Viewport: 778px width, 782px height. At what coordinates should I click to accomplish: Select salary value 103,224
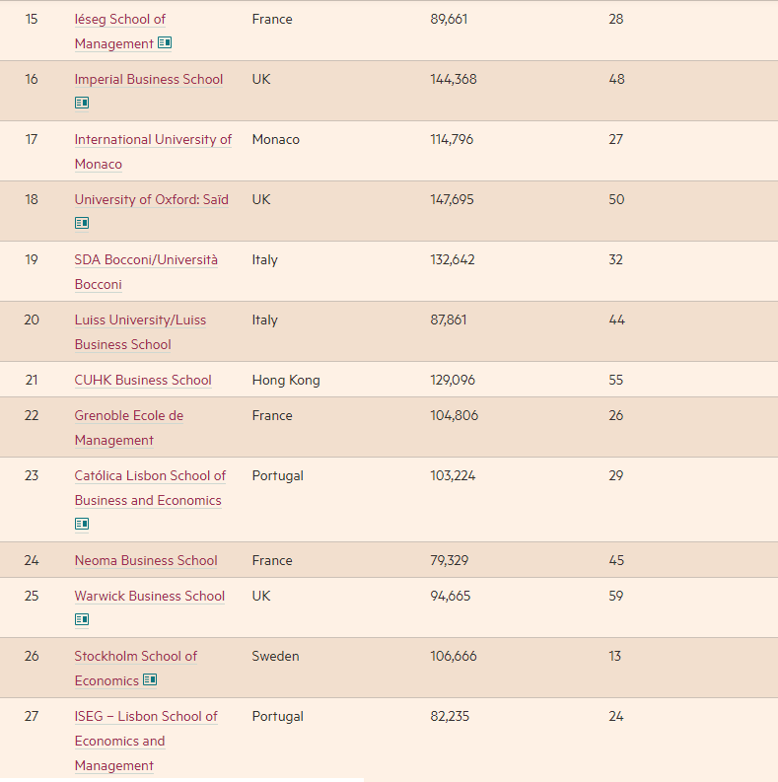pyautogui.click(x=453, y=475)
